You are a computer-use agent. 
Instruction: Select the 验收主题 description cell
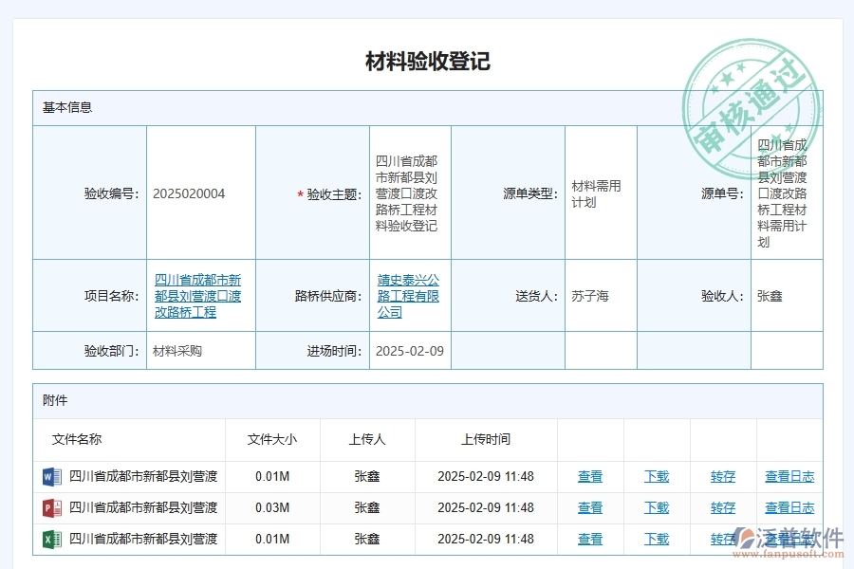click(408, 193)
